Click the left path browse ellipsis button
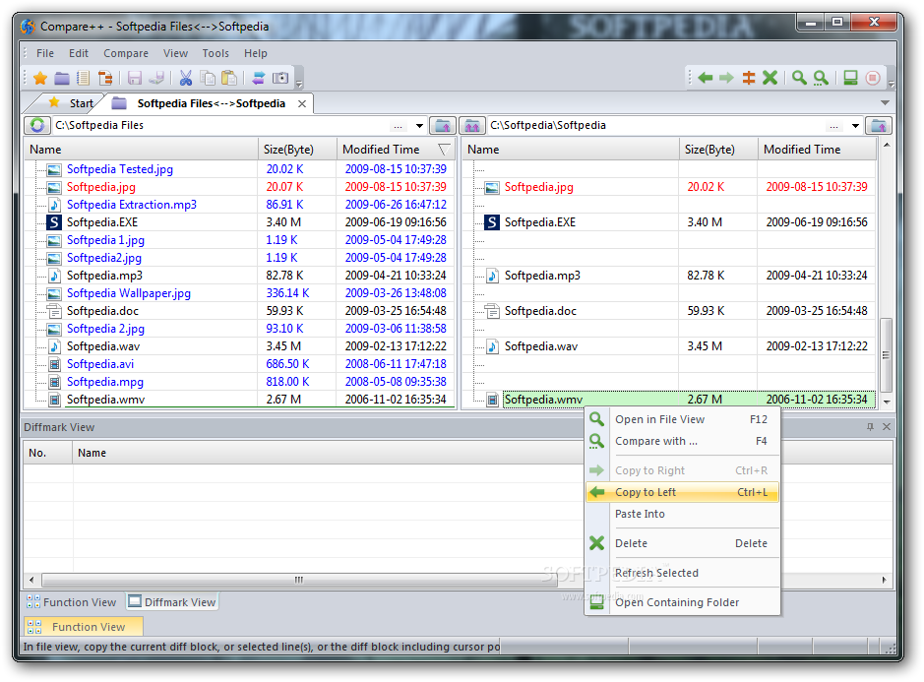 point(399,126)
